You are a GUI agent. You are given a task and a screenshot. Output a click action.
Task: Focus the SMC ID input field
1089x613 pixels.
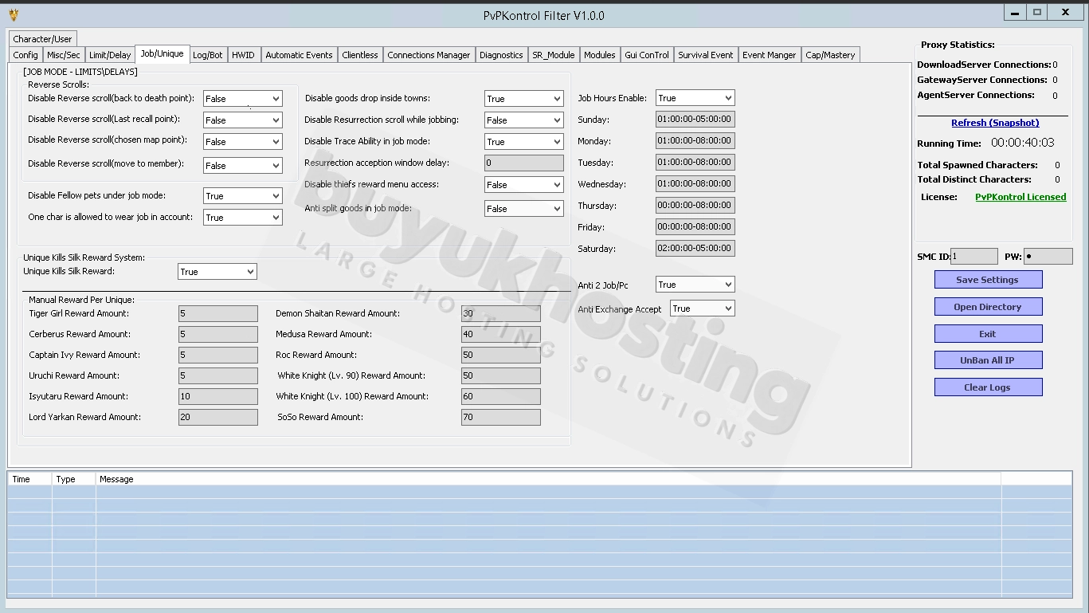pos(973,257)
